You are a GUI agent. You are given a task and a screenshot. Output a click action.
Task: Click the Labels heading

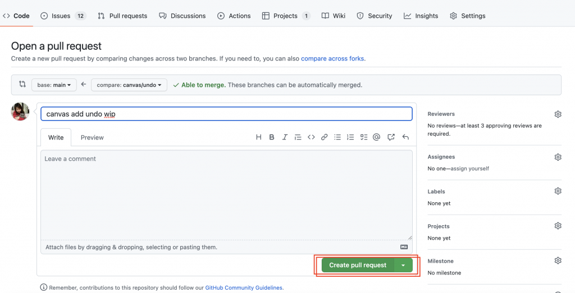pos(436,192)
